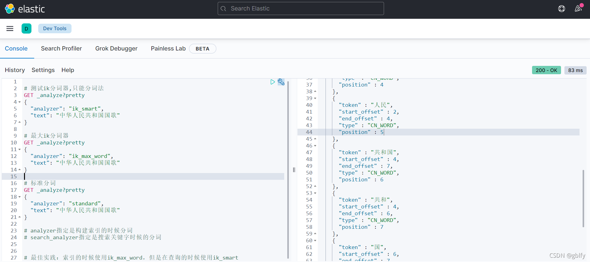This screenshot has height=262, width=590.
Task: Open the Help menu
Action: (x=68, y=70)
